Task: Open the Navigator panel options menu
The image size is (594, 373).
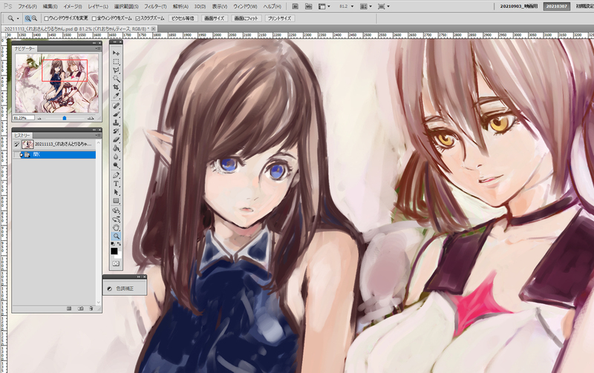Action: point(99,48)
